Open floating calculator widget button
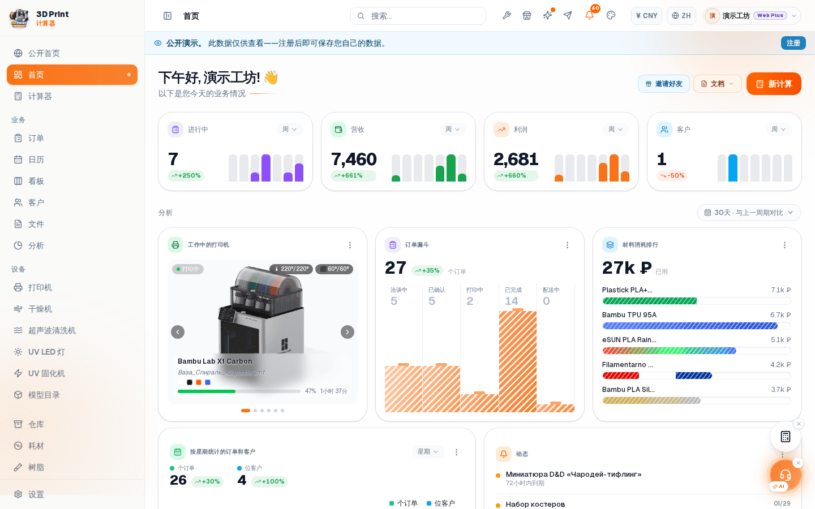The height and width of the screenshot is (509, 815). pyautogui.click(x=786, y=437)
